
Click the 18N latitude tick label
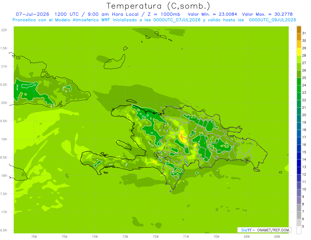tap(4, 176)
